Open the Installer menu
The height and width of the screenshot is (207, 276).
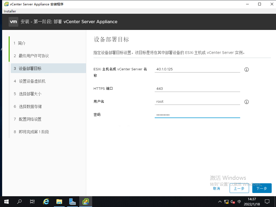pos(10,11)
